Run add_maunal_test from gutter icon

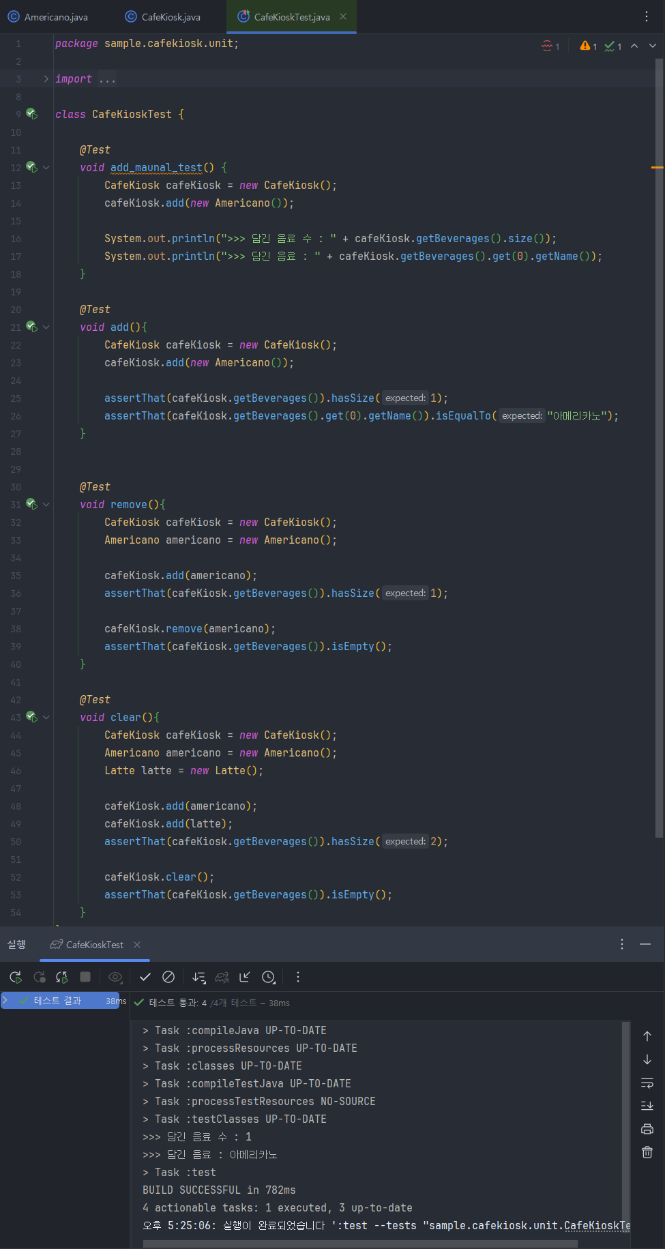(x=31, y=166)
